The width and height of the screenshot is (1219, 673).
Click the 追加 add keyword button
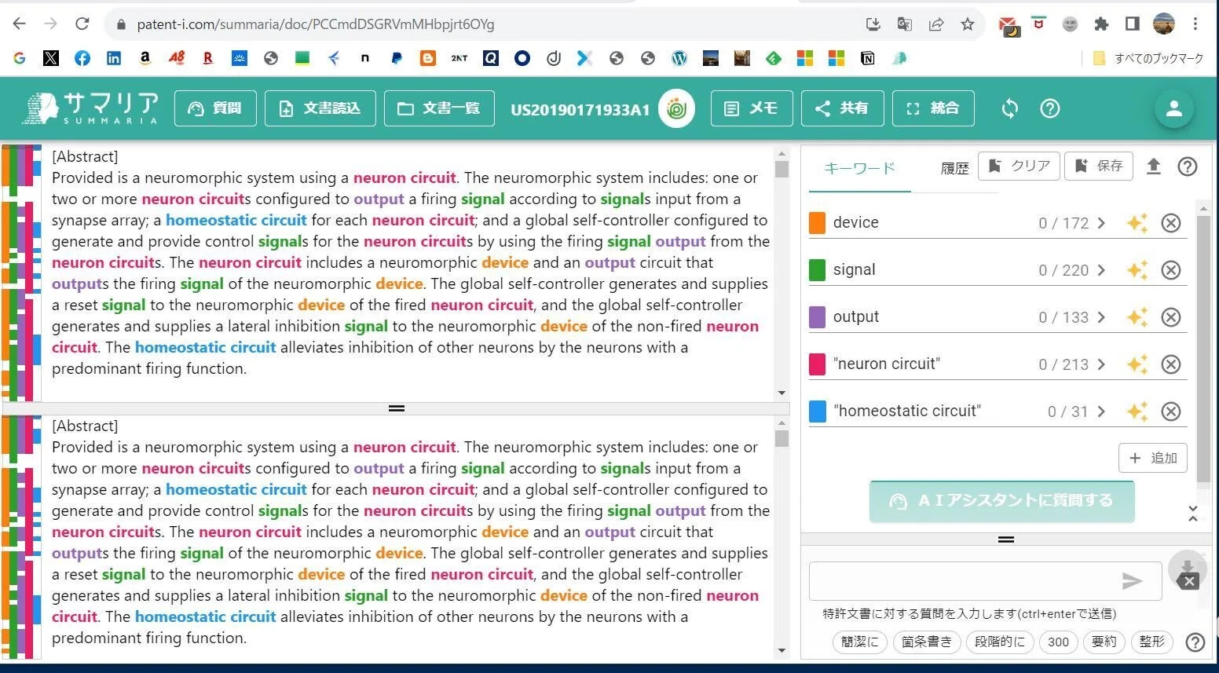click(1152, 458)
